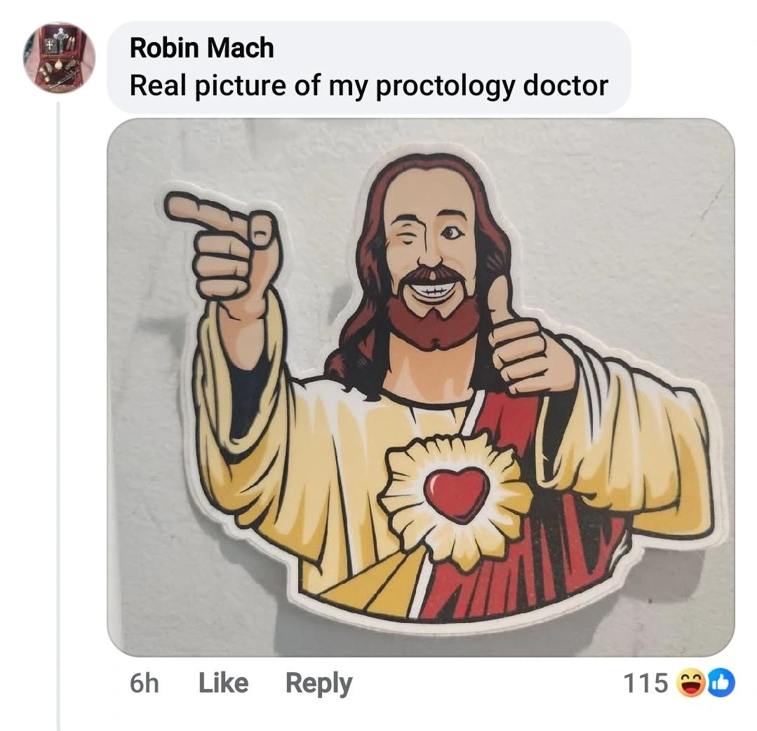Image resolution: width=757 pixels, height=731 pixels.
Task: Reply to Robin Mach's comment
Action: coord(319,683)
